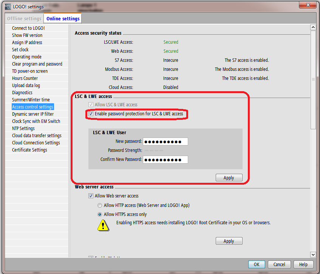Apply the LSC & LWE access settings
Screen dimensions: 320x274
[229, 178]
